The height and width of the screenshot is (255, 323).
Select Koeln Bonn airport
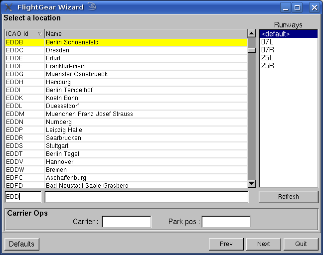(x=126, y=98)
